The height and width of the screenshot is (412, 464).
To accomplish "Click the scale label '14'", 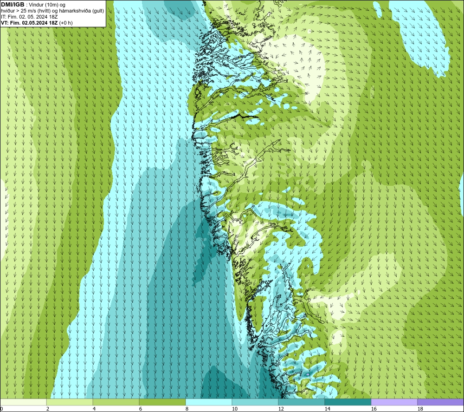I will point(327,409).
